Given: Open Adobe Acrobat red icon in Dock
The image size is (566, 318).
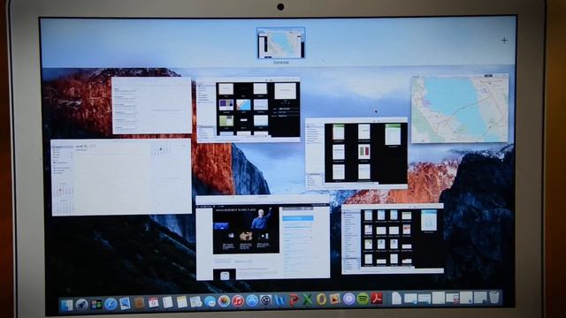Looking at the screenshot, I should pyautogui.click(x=377, y=299).
